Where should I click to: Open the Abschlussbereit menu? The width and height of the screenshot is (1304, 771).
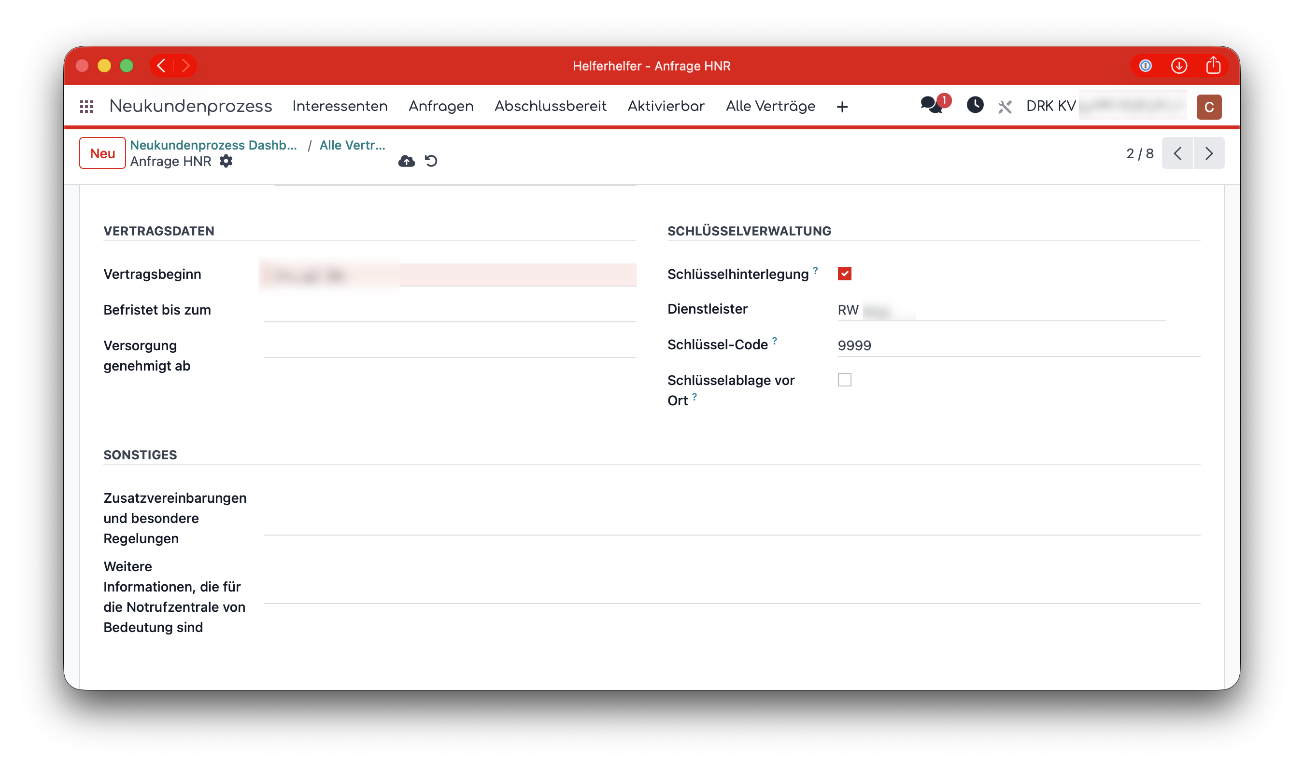pos(551,107)
